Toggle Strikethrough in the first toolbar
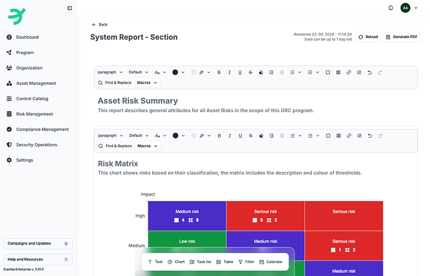Image resolution: width=430 pixels, height=276 pixels. coord(251,72)
